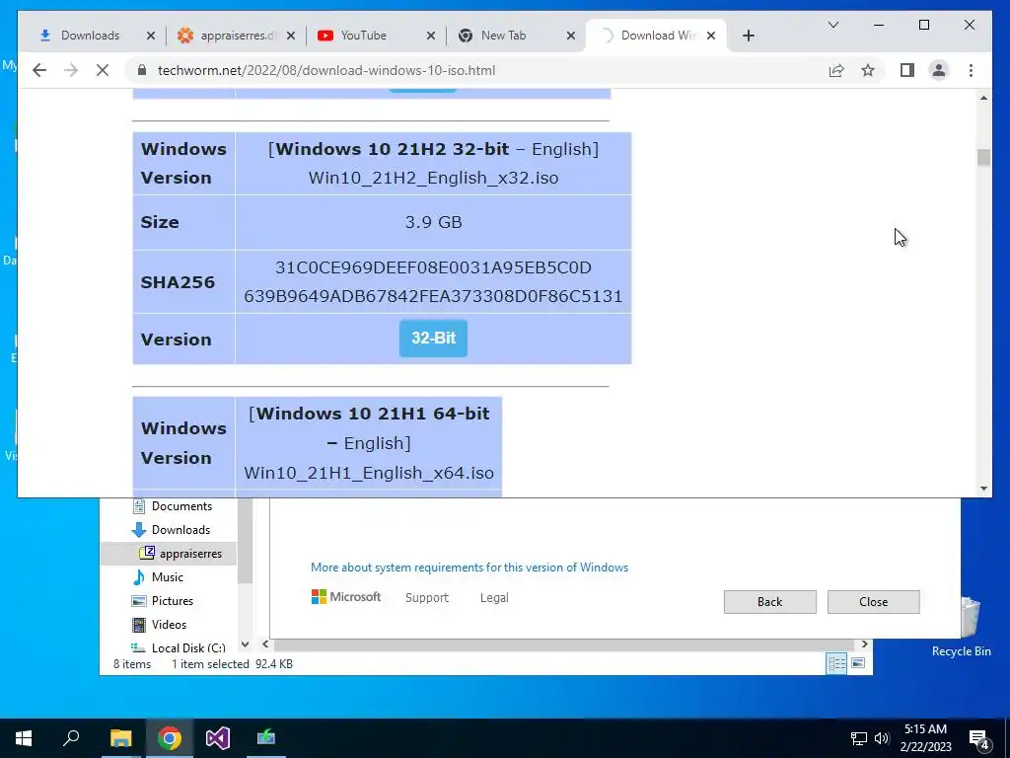Open system requirements link in the setup window

click(x=469, y=568)
